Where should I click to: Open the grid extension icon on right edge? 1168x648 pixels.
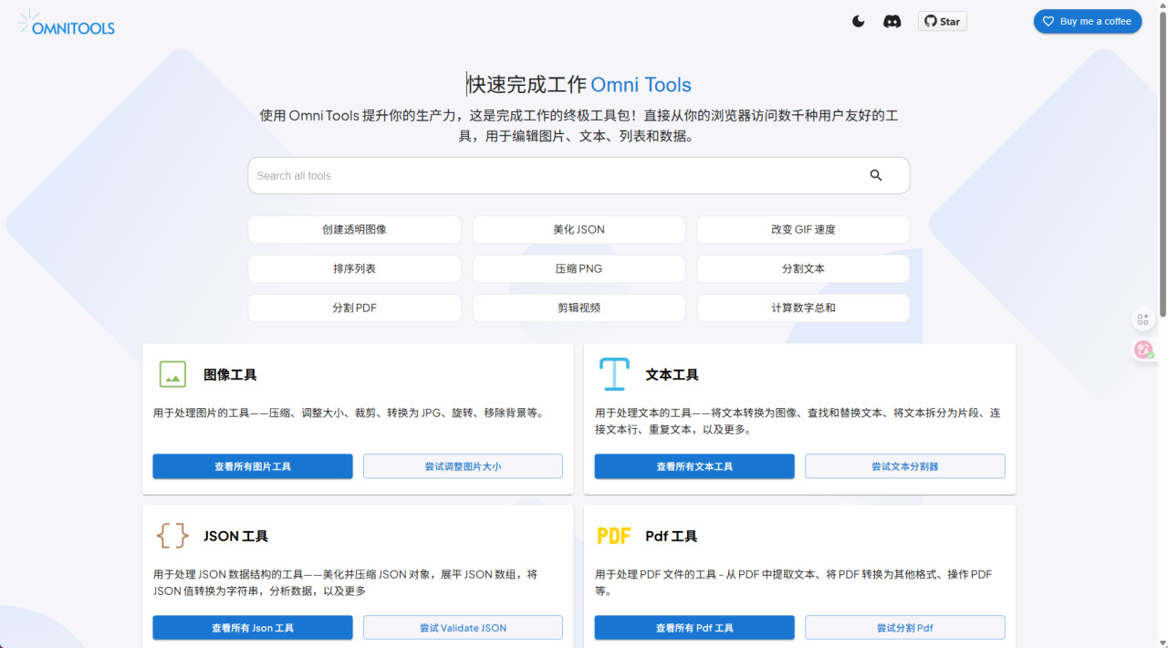click(x=1142, y=319)
